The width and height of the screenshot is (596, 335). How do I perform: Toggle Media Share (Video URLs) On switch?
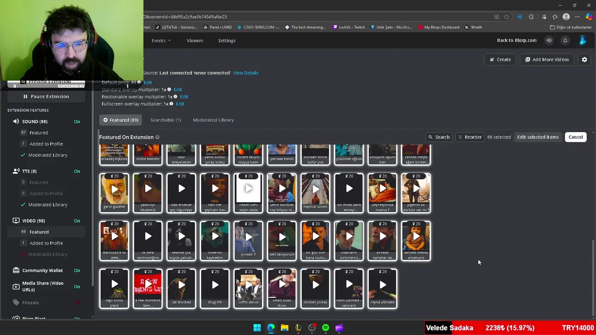click(x=77, y=286)
